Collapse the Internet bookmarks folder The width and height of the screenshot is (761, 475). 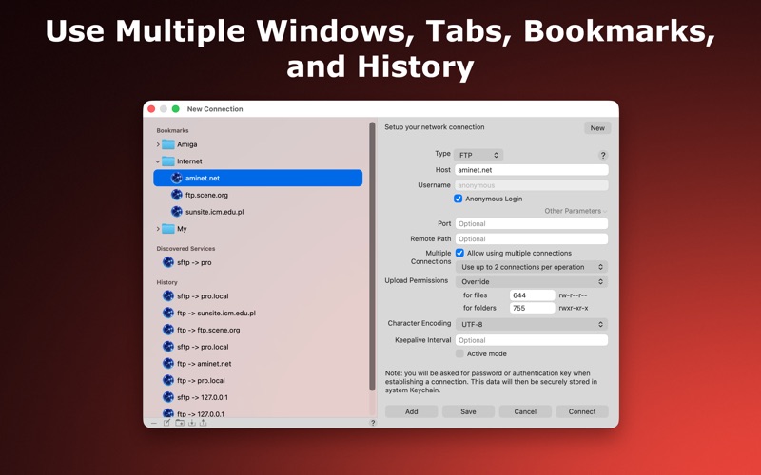click(x=158, y=161)
